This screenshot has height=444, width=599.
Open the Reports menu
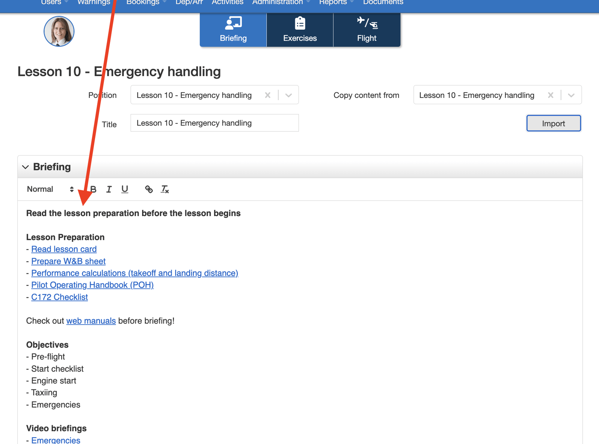[x=333, y=2]
